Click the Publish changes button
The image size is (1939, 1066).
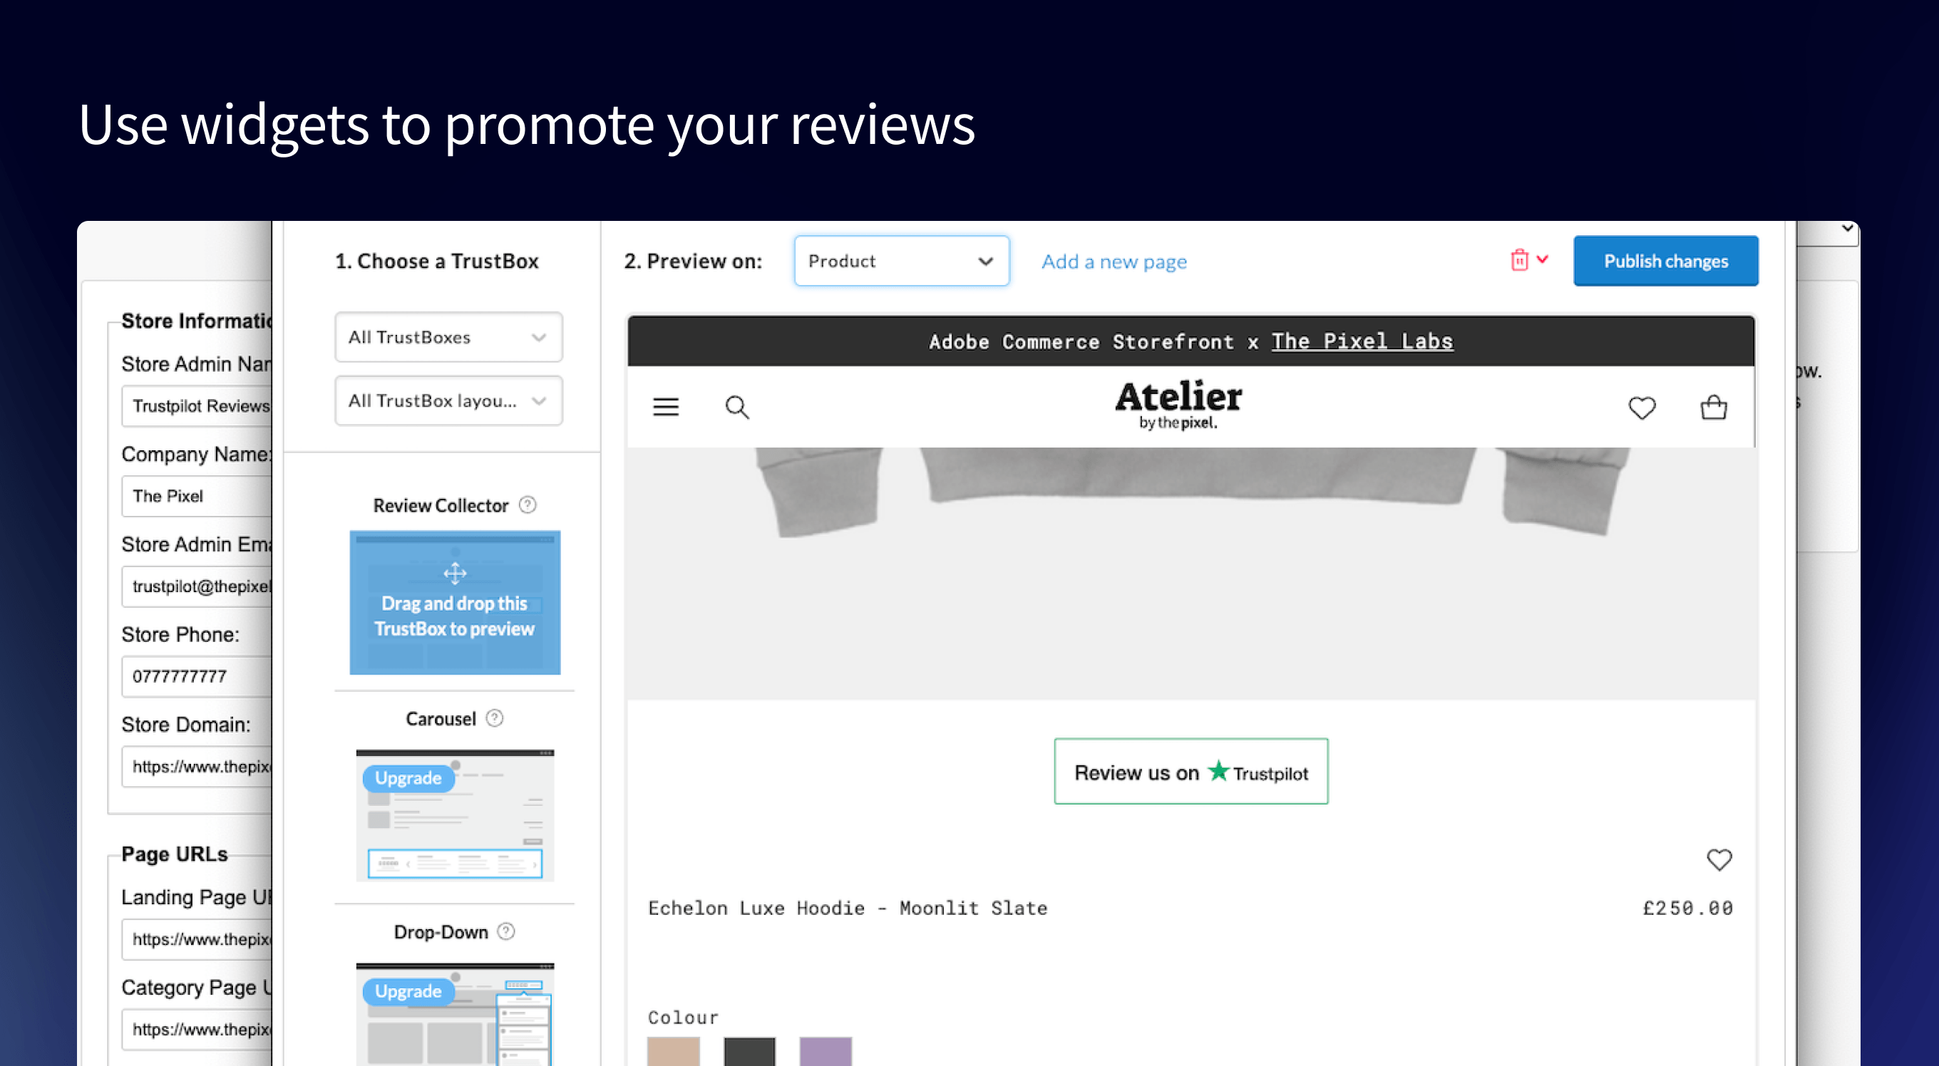click(1665, 261)
